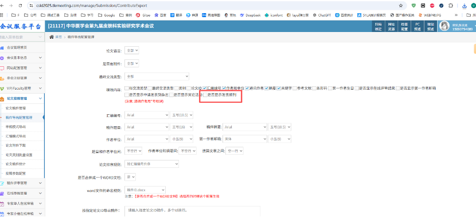Check the 论文ID checkbox

pyautogui.click(x=189, y=89)
